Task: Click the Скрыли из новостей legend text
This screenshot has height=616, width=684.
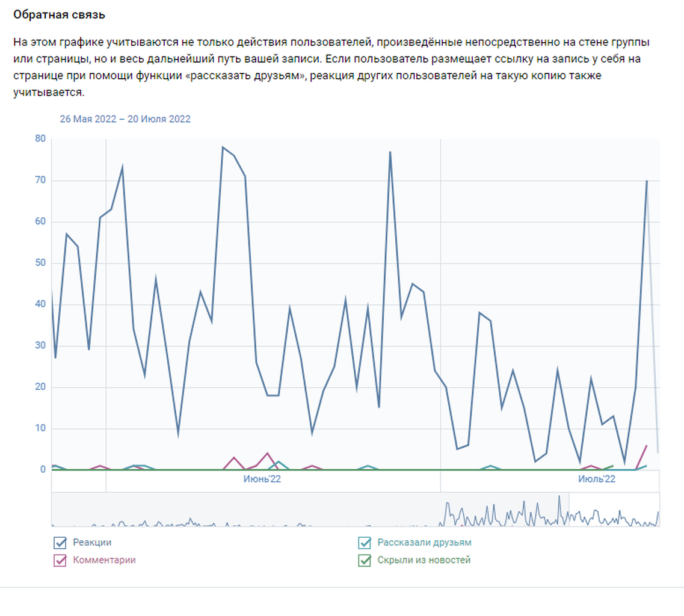Action: point(424,560)
